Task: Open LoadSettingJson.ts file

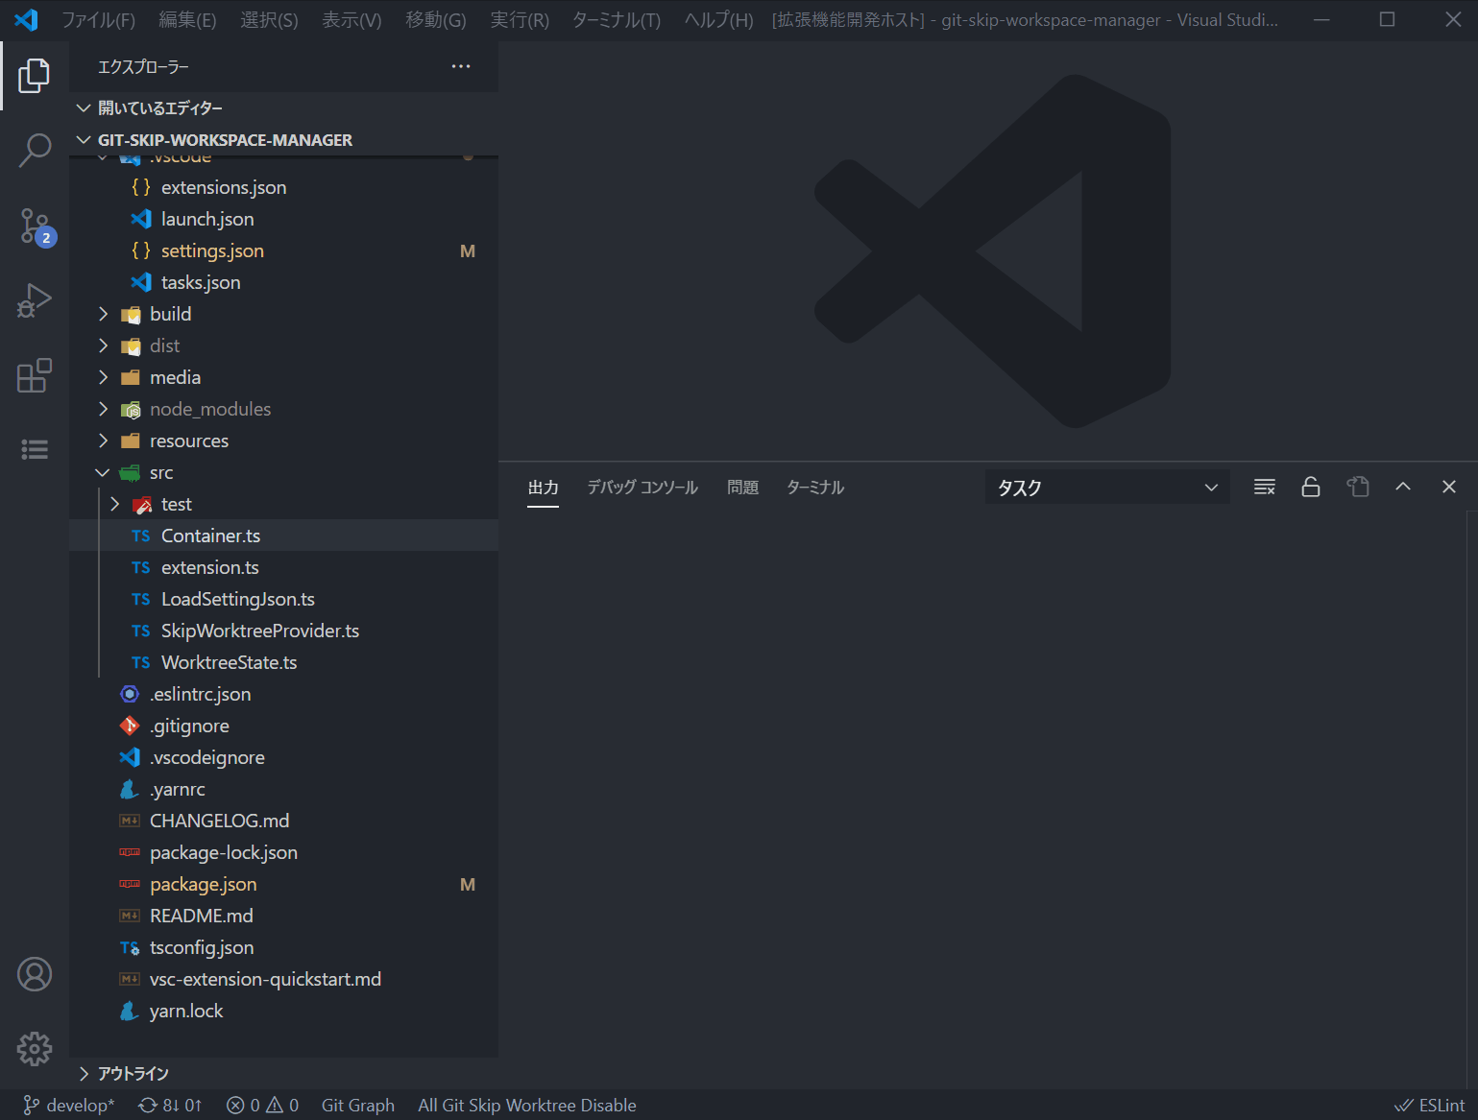Action: point(283,599)
